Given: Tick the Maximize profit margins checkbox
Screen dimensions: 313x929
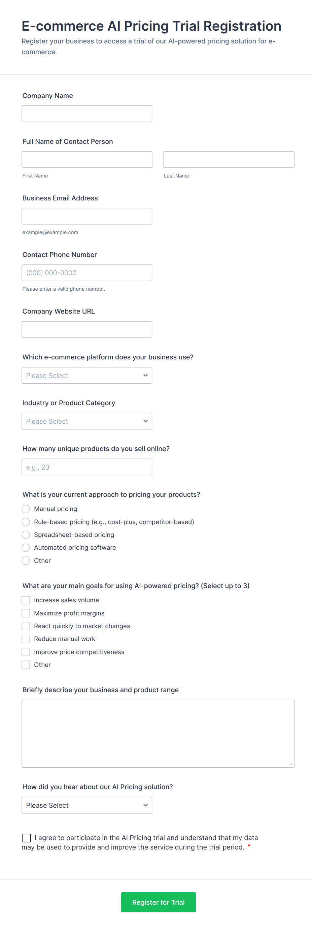Looking at the screenshot, I should tap(26, 613).
